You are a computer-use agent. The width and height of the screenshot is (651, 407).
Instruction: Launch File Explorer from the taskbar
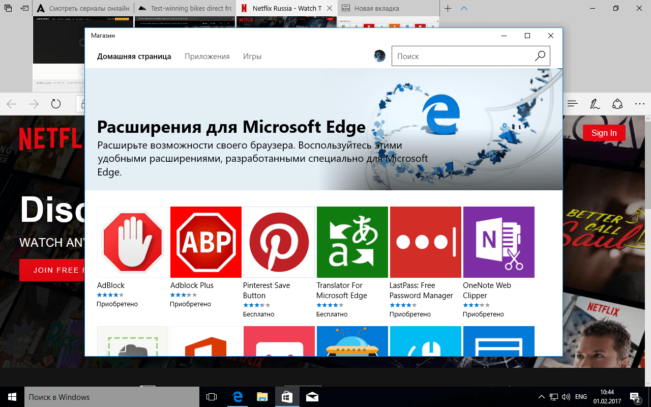pyautogui.click(x=262, y=396)
